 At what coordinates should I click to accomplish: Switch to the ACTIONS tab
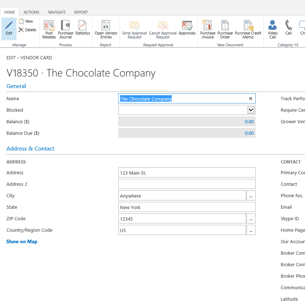tap(31, 12)
